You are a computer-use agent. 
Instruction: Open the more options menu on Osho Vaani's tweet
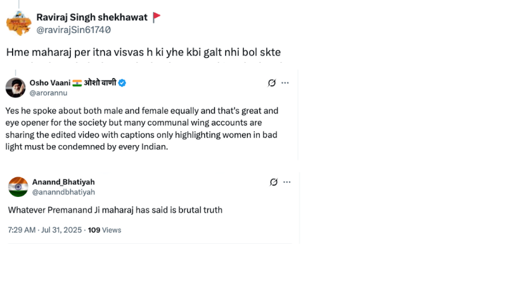tap(285, 83)
